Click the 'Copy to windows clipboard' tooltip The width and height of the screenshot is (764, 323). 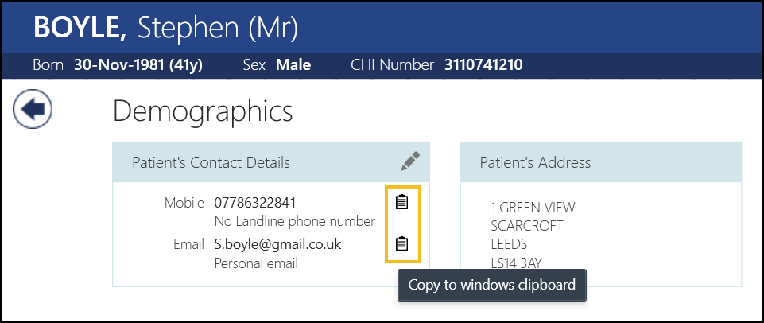point(491,285)
